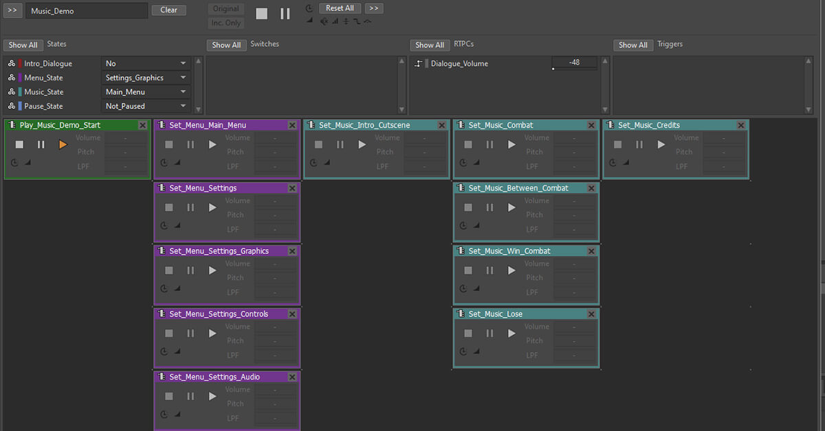
Task: Open the Intro_Dialogue state selector
Action: point(145,62)
